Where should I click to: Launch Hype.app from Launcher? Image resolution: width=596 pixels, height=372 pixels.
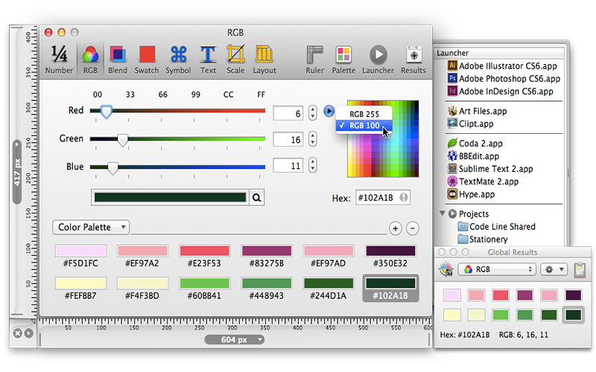(x=472, y=194)
